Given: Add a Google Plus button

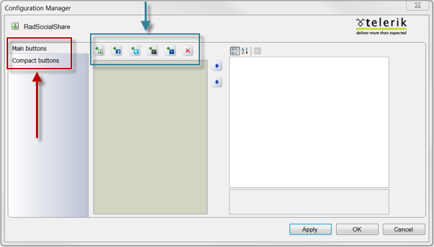Looking at the screenshot, I should [153, 51].
